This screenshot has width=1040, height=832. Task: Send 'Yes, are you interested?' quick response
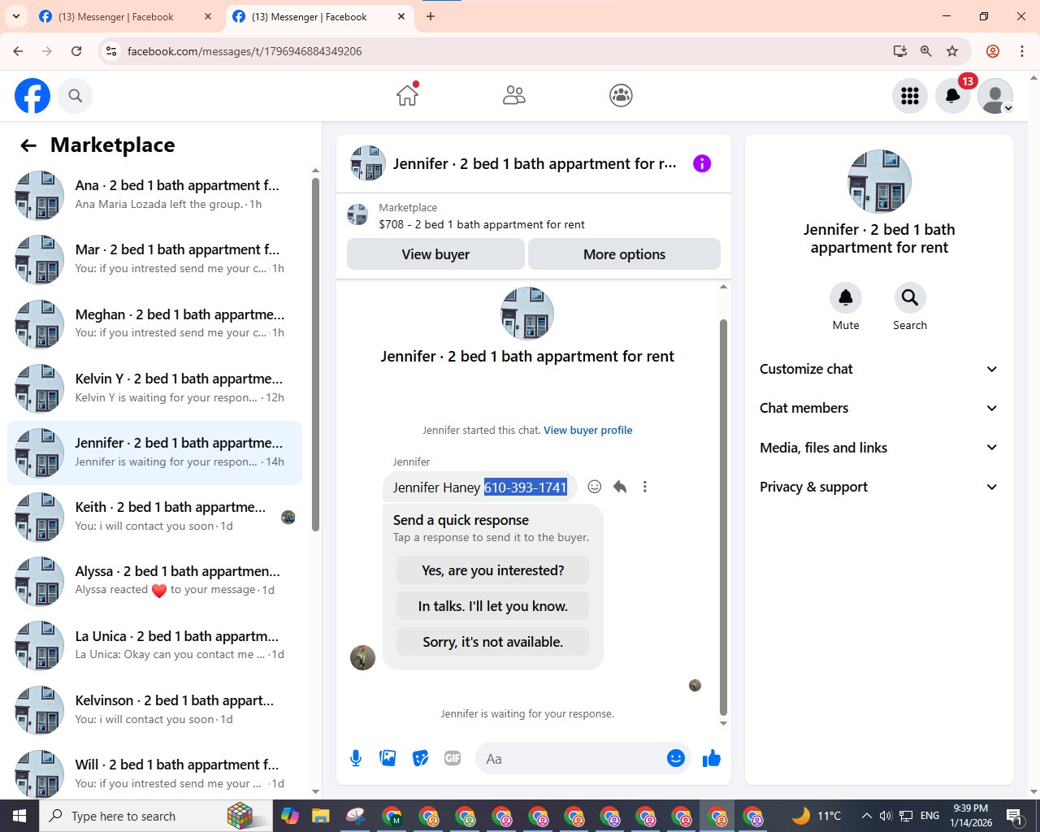tap(492, 570)
